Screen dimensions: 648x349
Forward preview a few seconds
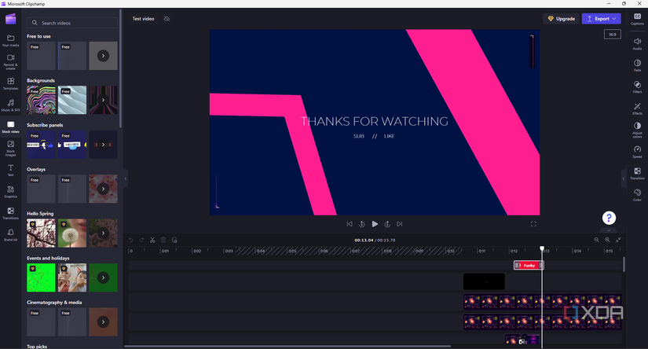(387, 224)
